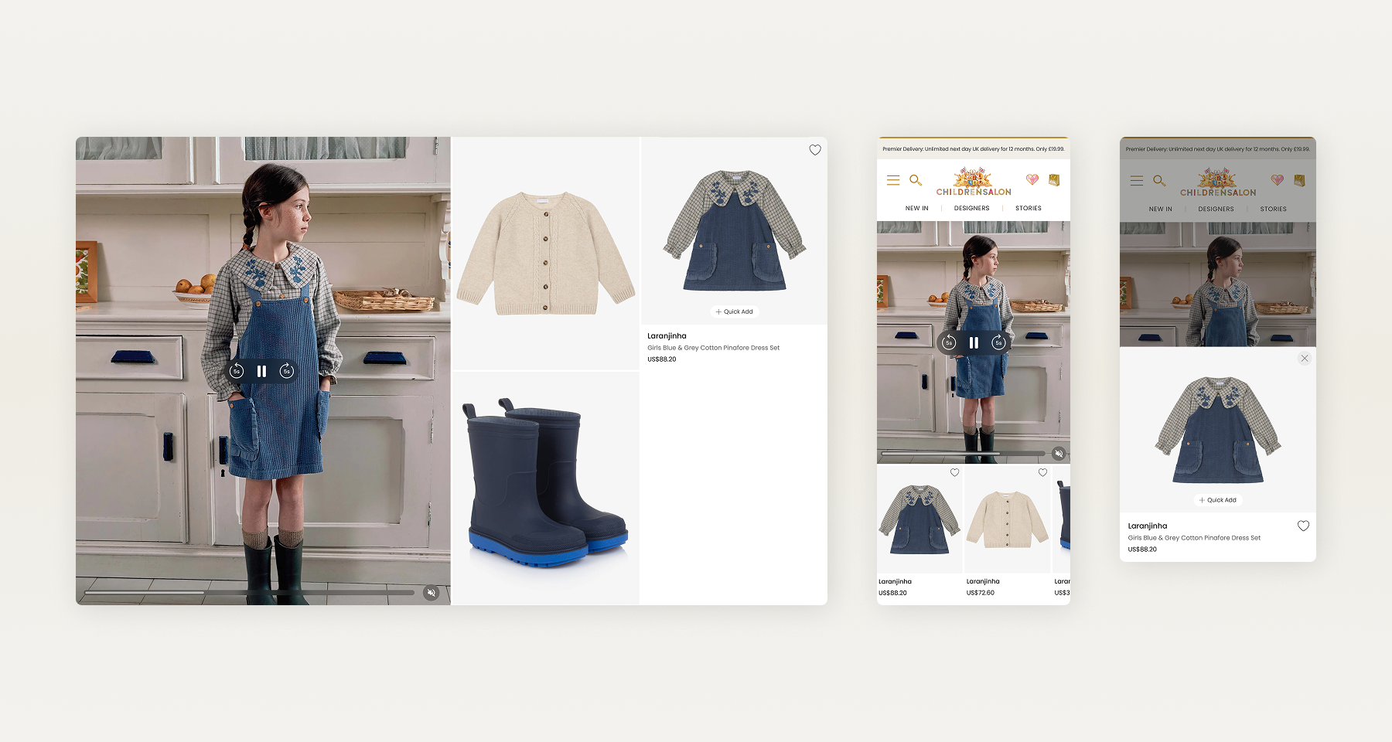
Task: Open STORIES tab in the middle mobile screen
Action: [x=1028, y=209]
